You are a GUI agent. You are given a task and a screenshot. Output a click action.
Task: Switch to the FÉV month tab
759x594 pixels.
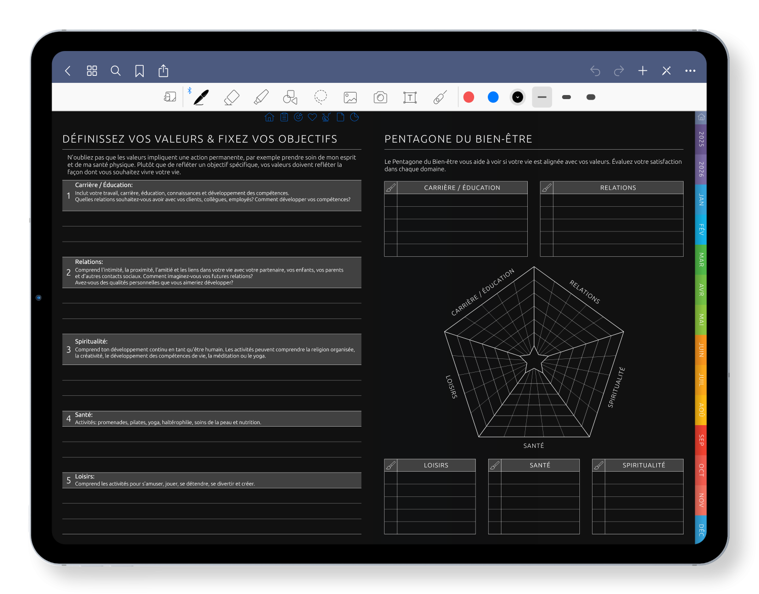tap(701, 230)
